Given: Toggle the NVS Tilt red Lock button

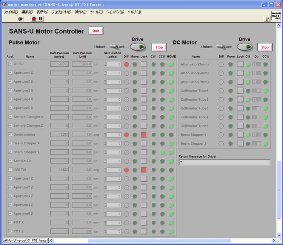Looking at the screenshot, I should tap(144, 170).
